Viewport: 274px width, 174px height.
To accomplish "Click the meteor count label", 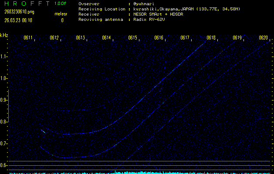I will pyautogui.click(x=61, y=14).
